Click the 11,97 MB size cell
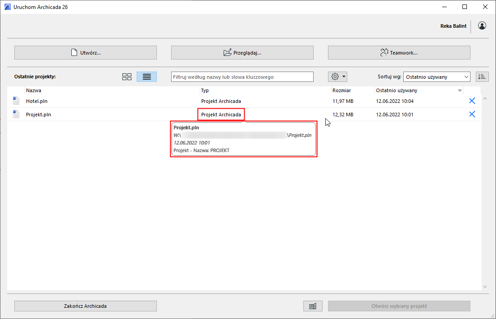496x319 pixels. pos(343,101)
